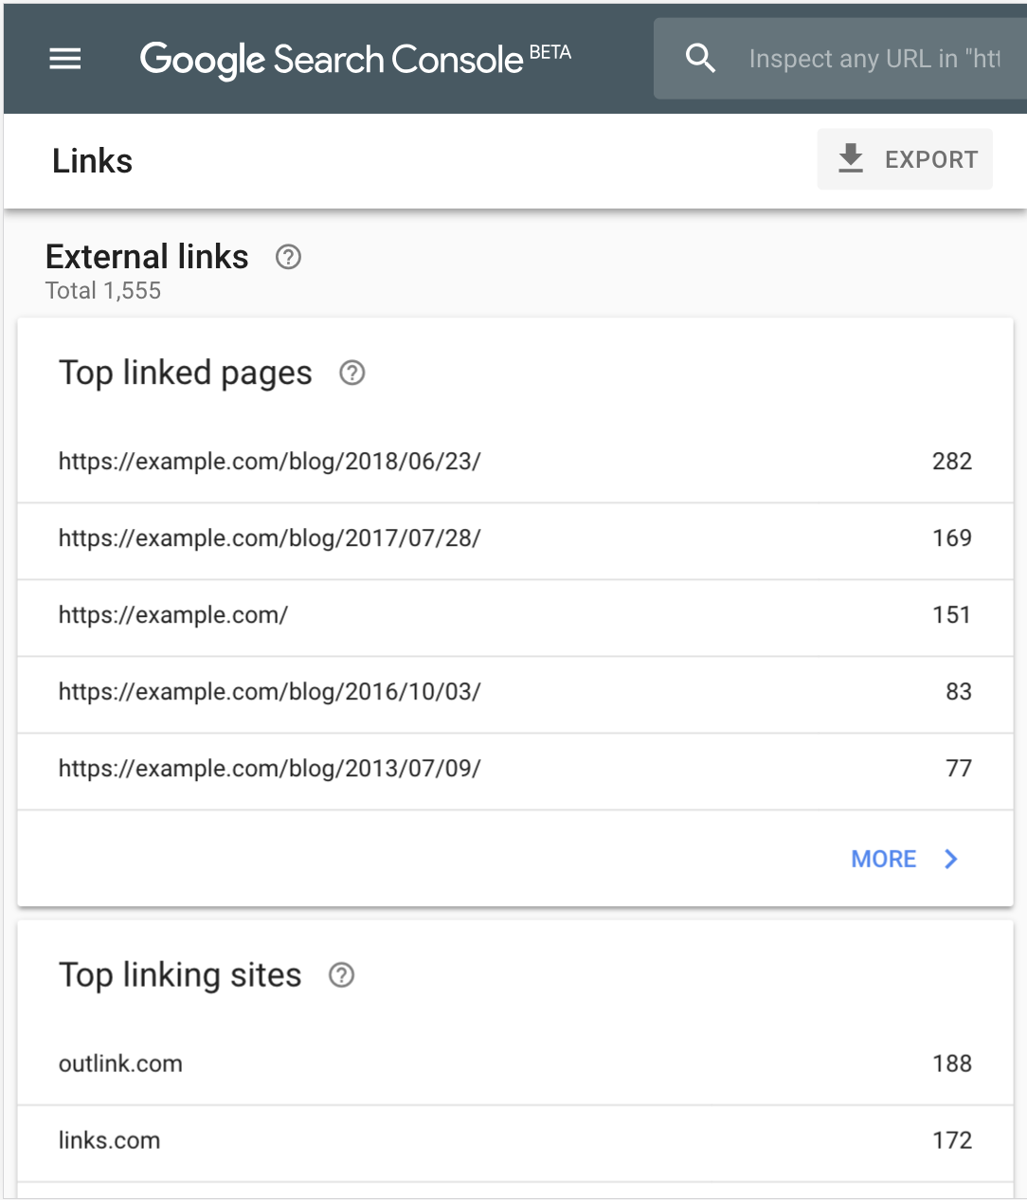1027x1200 pixels.
Task: Open the URL inspection input field
Action: (x=872, y=58)
